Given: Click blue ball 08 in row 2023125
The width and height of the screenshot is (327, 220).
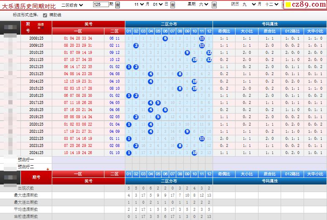Looking at the screenshot, I should pyautogui.click(x=180, y=146).
